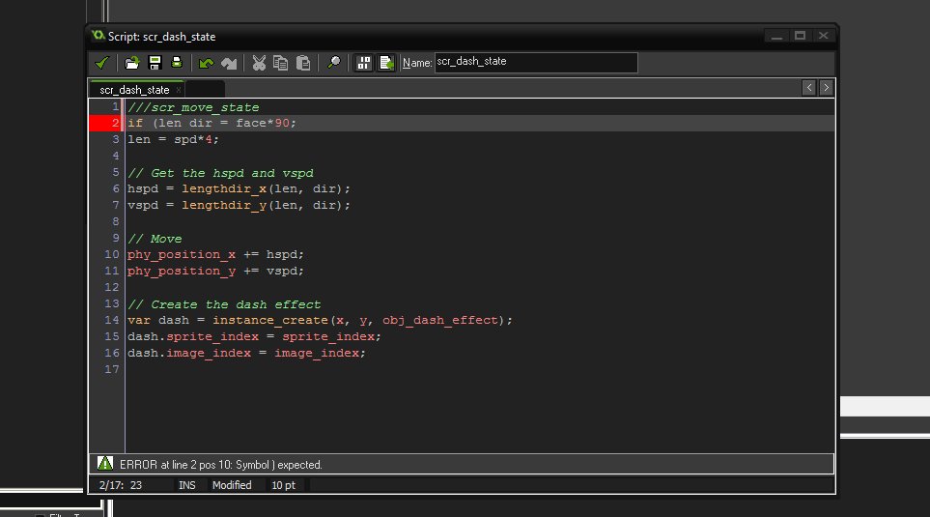Close the Script window
The height and width of the screenshot is (517, 930).
click(x=823, y=36)
